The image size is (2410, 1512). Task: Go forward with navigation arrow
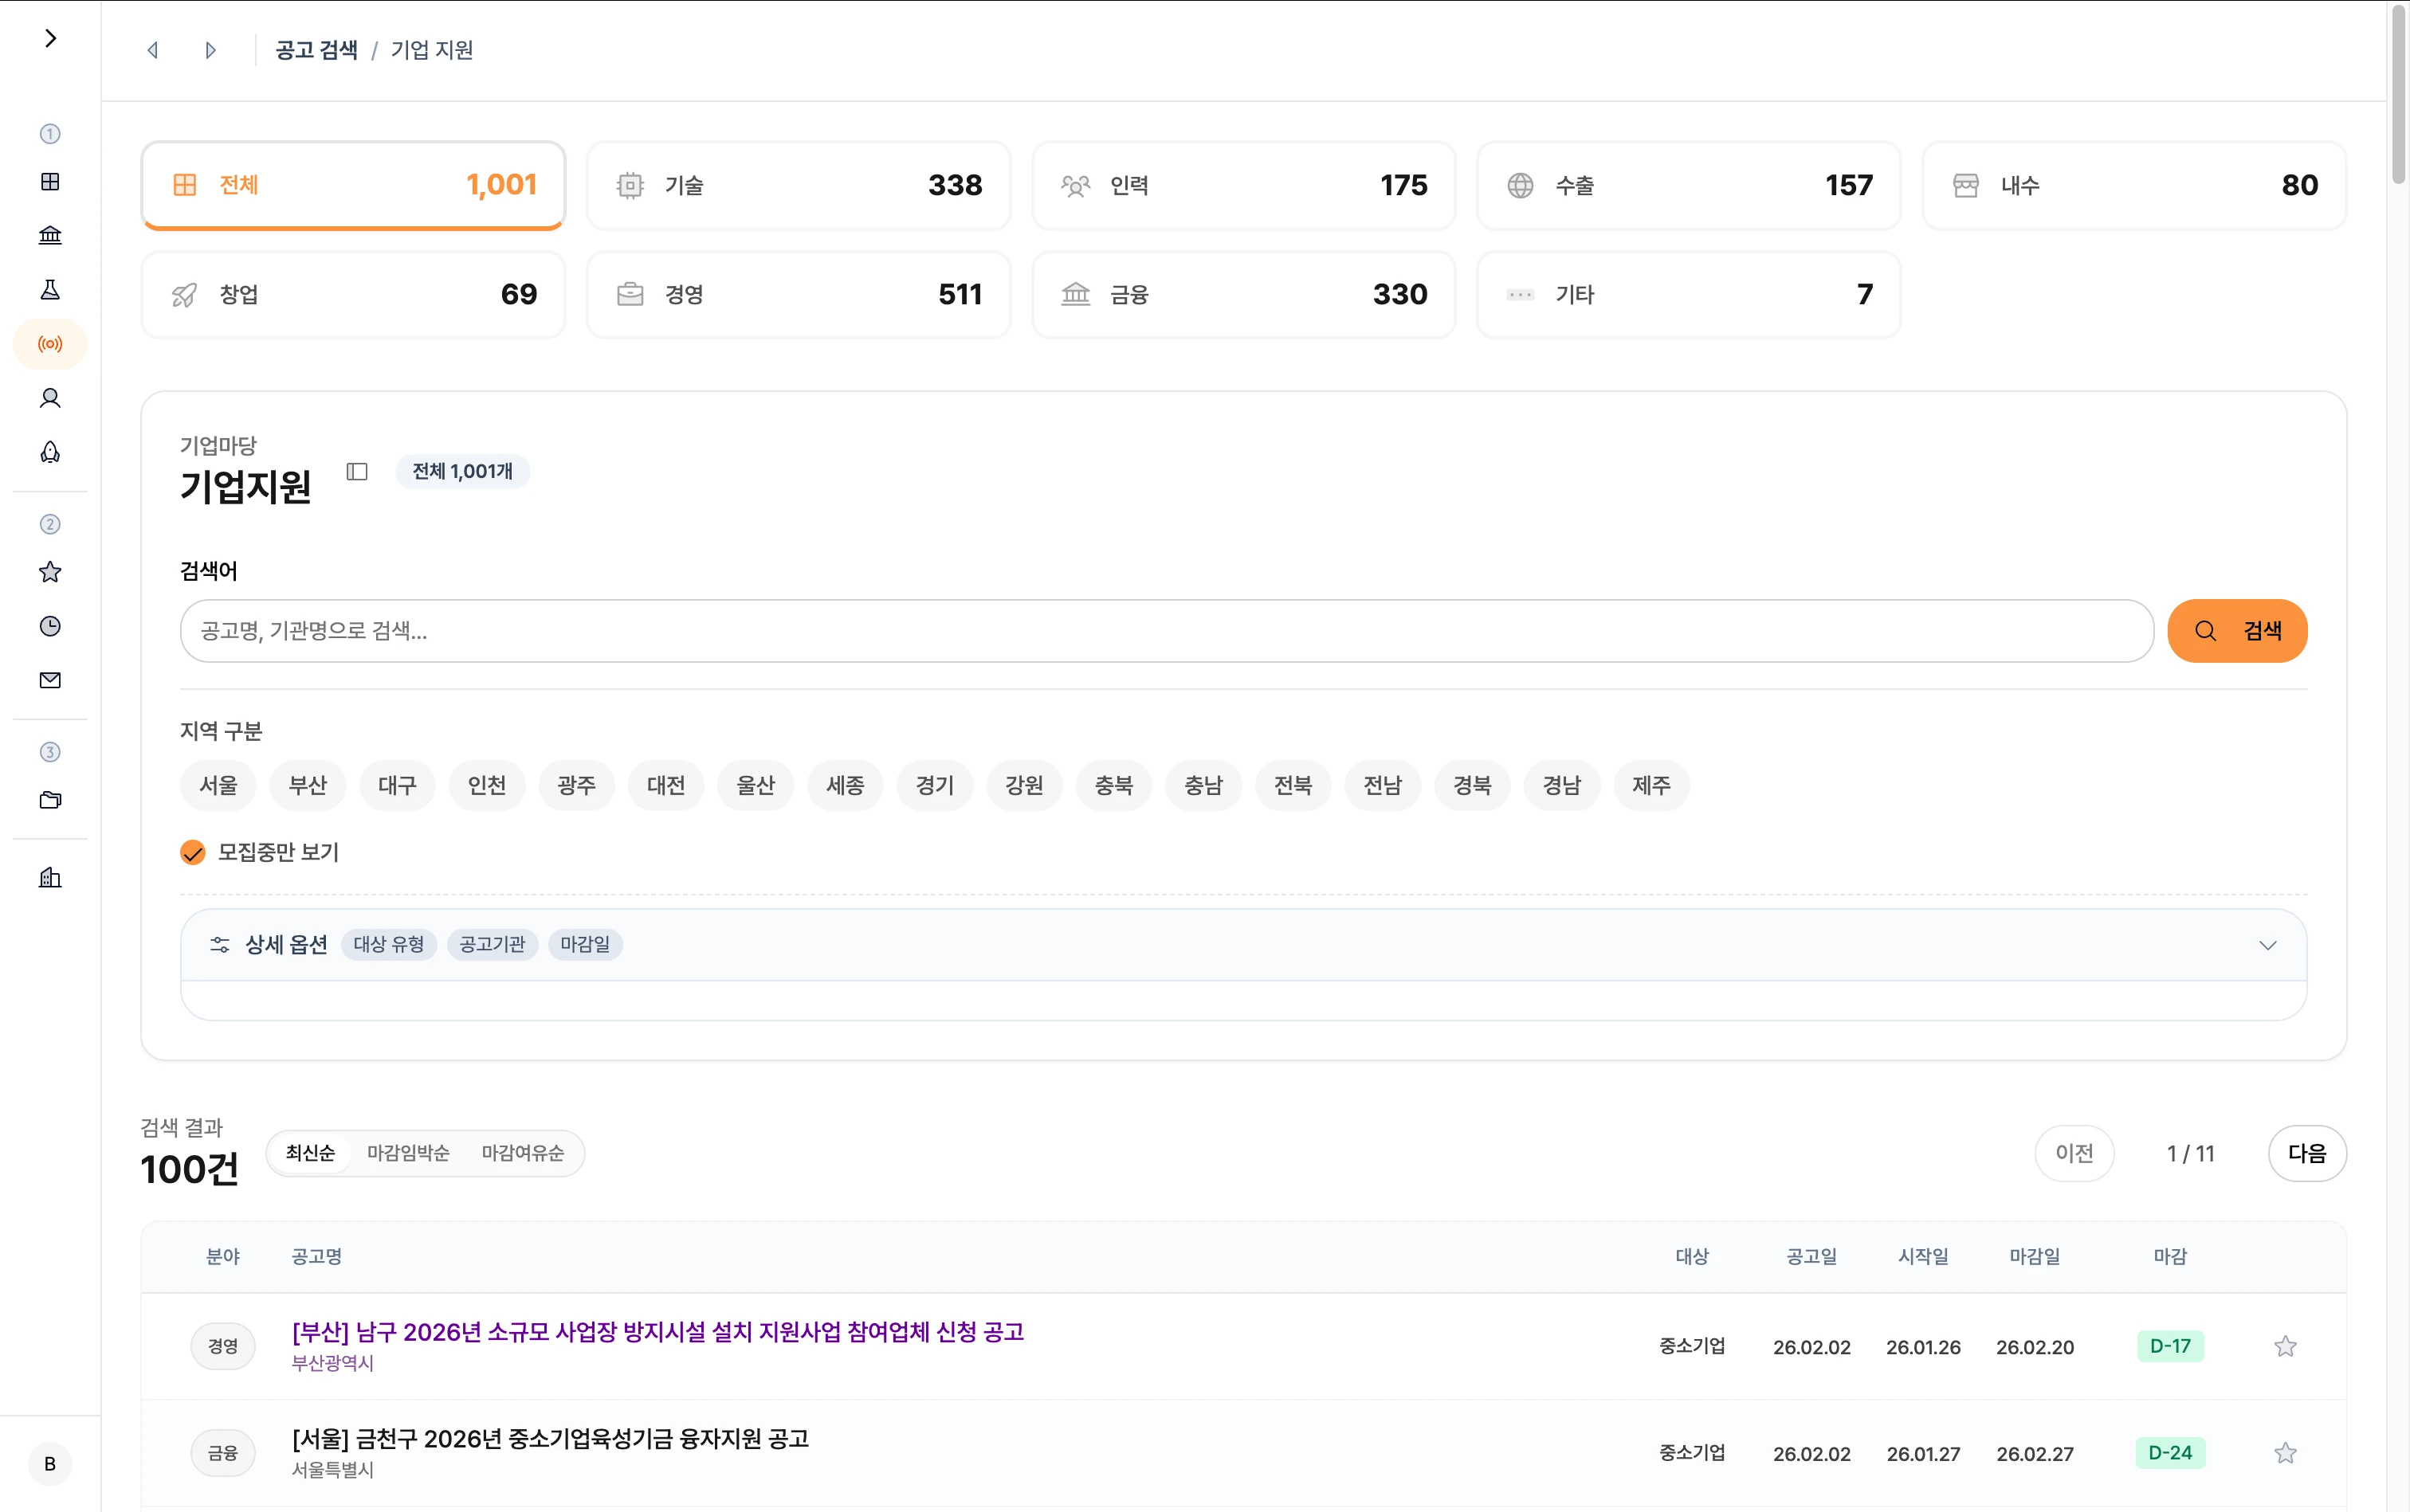(x=210, y=50)
